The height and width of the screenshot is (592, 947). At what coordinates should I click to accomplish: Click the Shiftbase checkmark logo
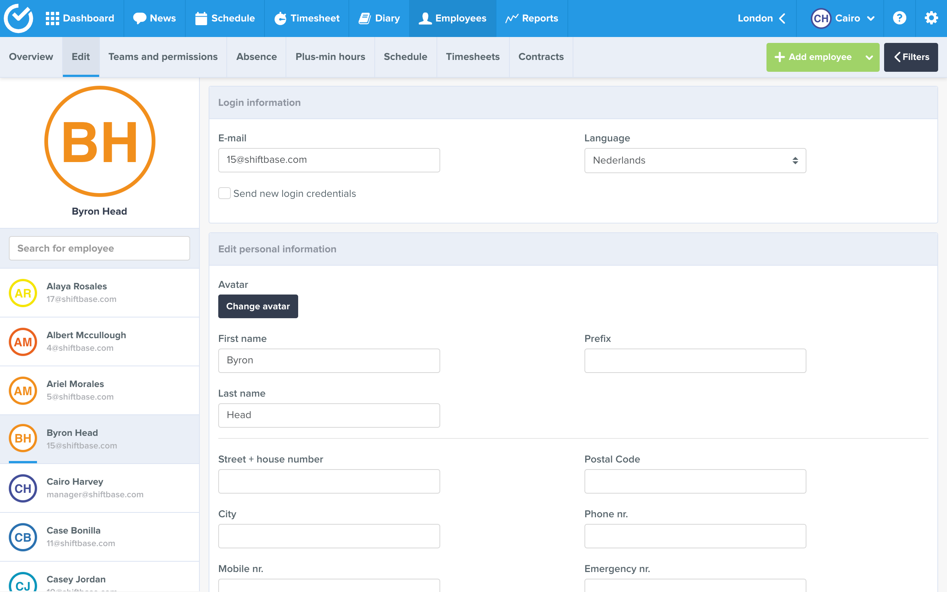pyautogui.click(x=18, y=18)
